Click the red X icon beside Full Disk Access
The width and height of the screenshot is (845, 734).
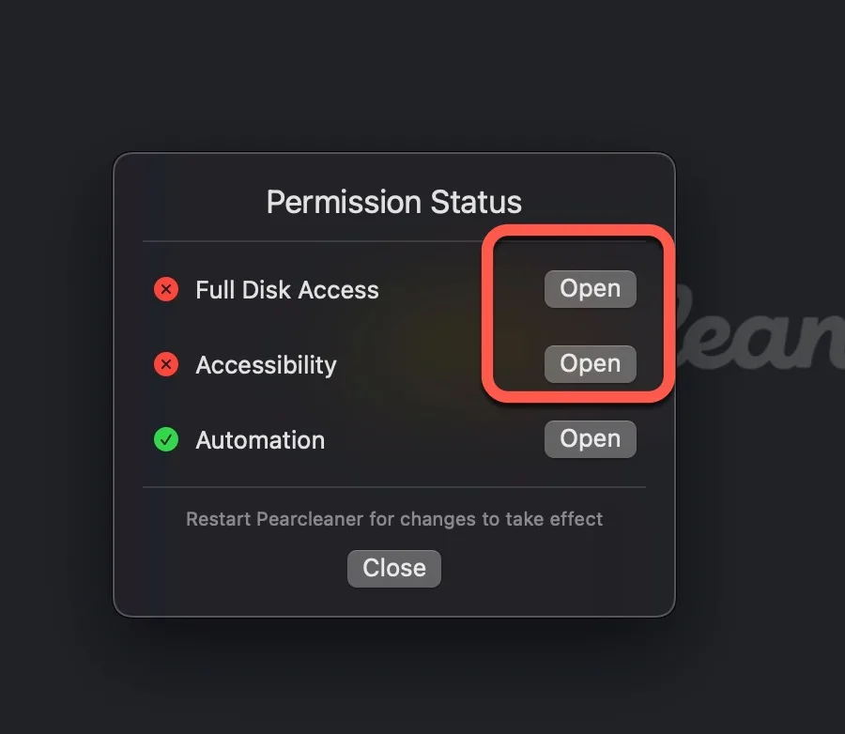[166, 289]
